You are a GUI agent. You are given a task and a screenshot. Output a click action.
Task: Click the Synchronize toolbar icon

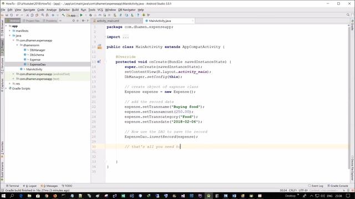12,15
